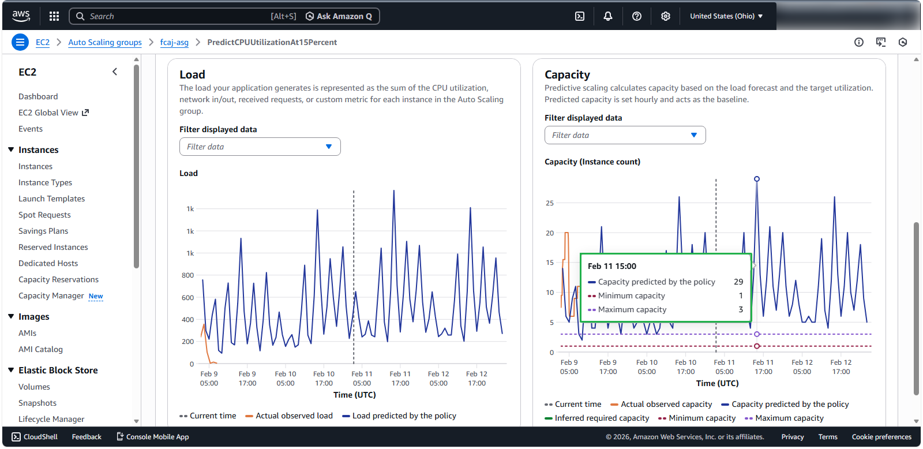Open the info panel icon
923x449 pixels.
click(859, 42)
